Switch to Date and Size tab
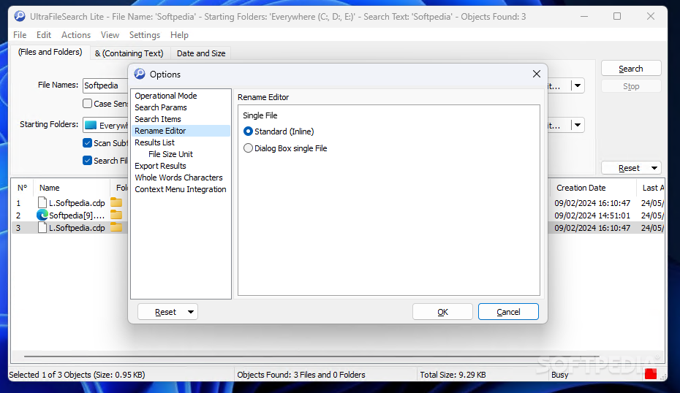This screenshot has width=680, height=393. pyautogui.click(x=201, y=53)
